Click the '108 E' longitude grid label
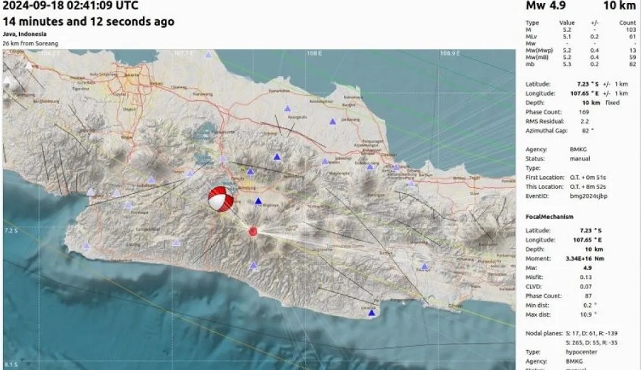 (314, 53)
